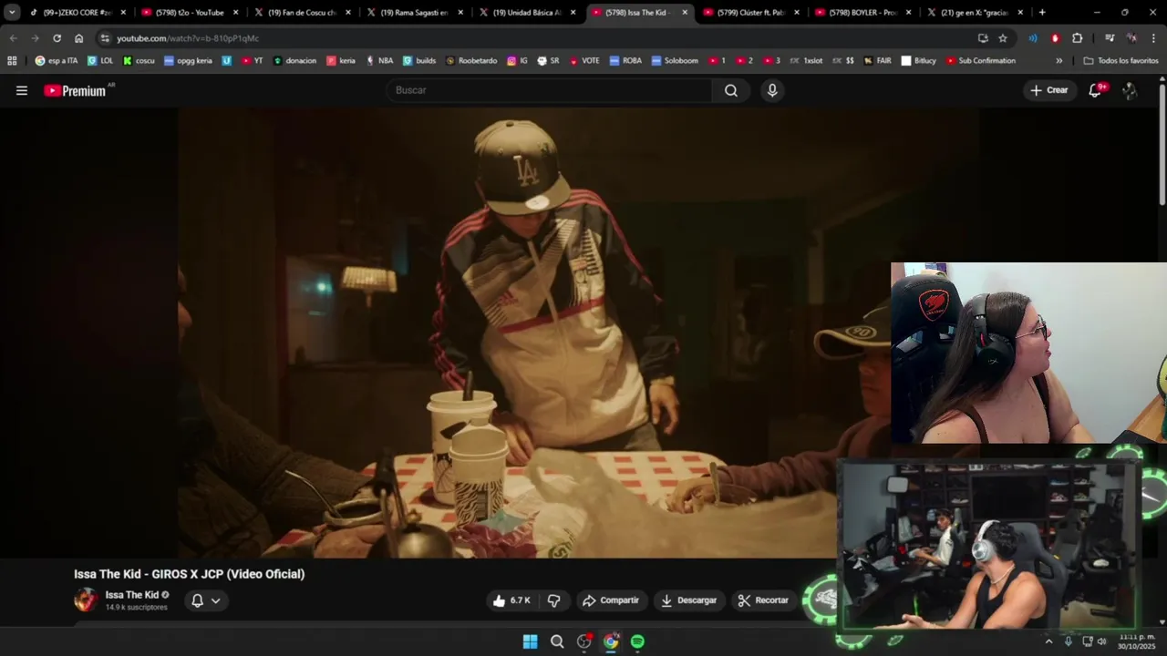
Task: Open the donacion bookmark
Action: (x=294, y=61)
